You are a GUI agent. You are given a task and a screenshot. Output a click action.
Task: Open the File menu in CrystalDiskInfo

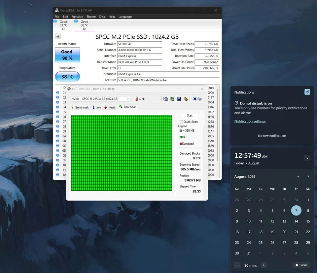(57, 17)
